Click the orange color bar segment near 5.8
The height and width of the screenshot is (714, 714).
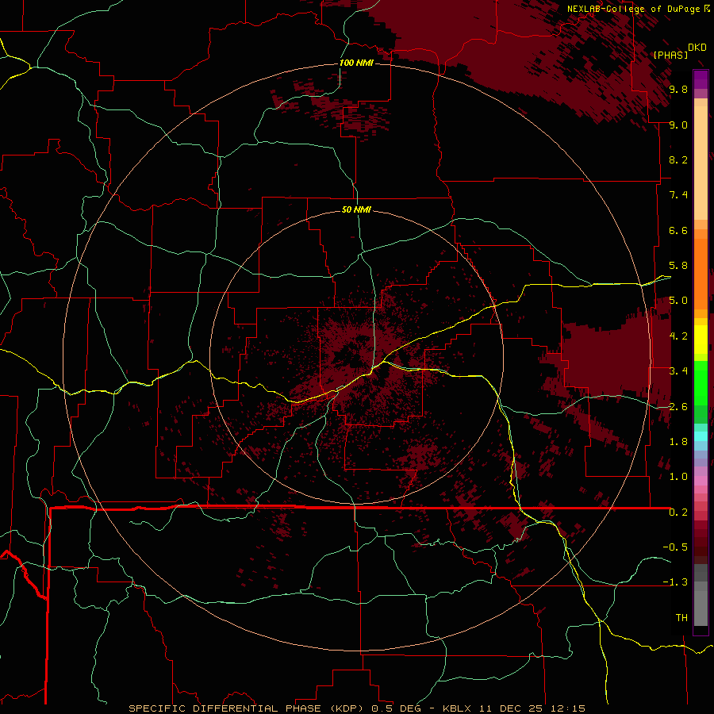701,273
